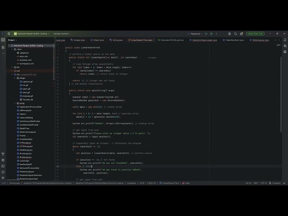Switch to Integer.java tab
288x216 pixels.
pos(78,40)
